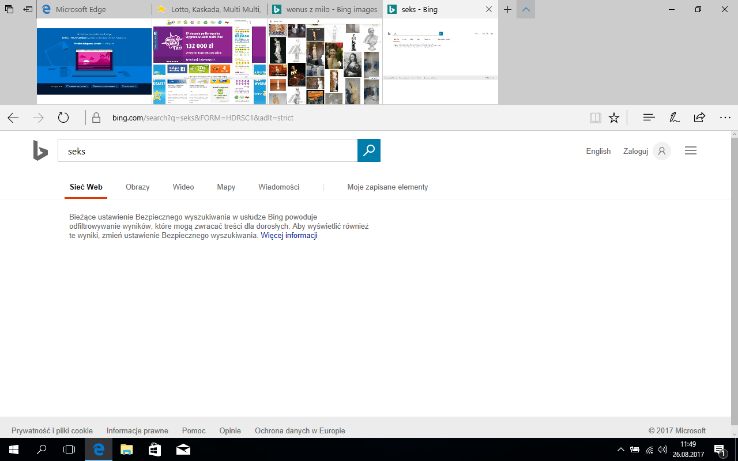738x461 pixels.
Task: Set tabs aside icon
Action: tap(27, 10)
